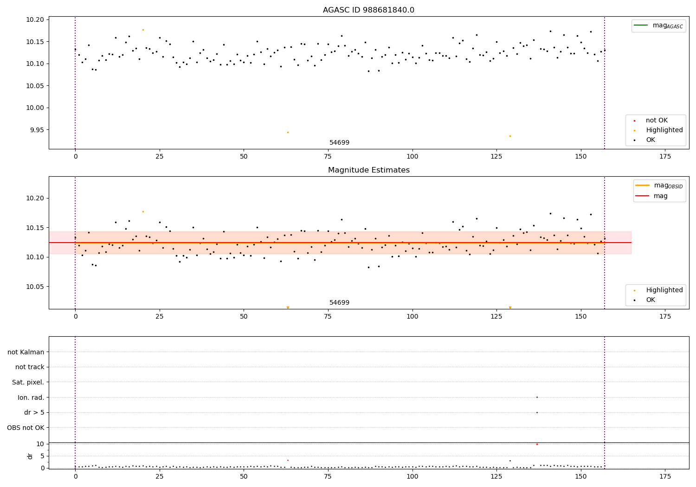Click the dot on the 'dr > 5' row
Screen dimensions: 696x487
coord(537,412)
